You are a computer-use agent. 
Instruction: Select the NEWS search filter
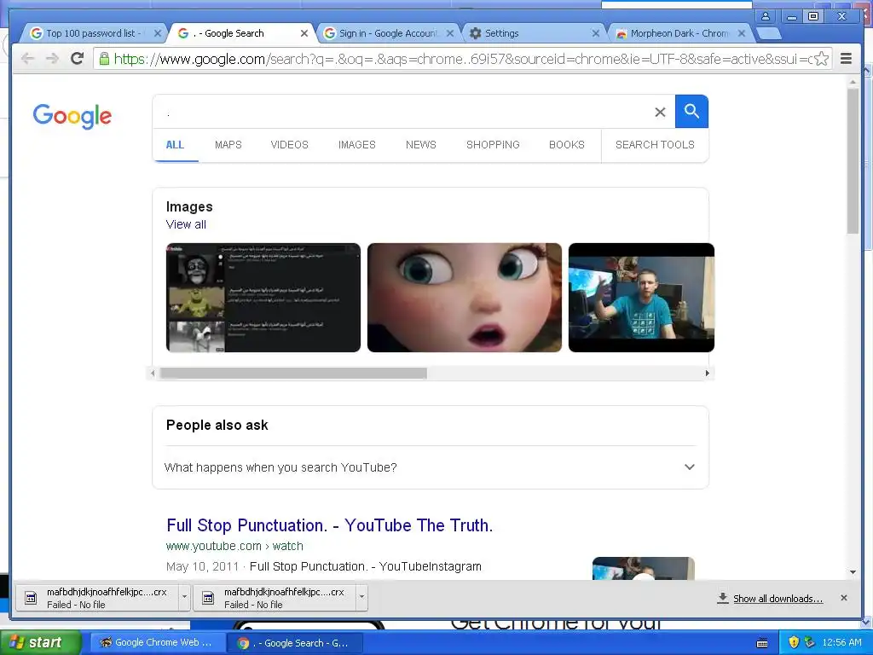[421, 145]
